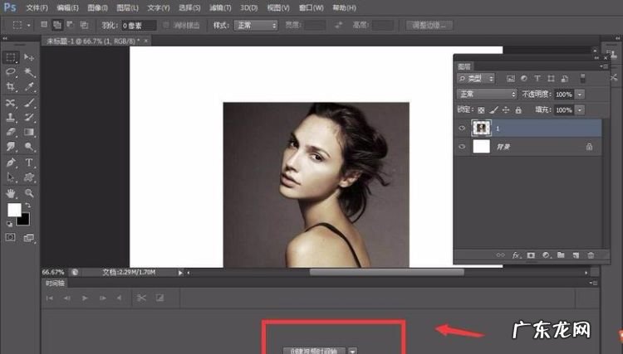This screenshot has height=354, width=623.
Task: Toggle visibility of the 背景 layer
Action: click(x=463, y=146)
